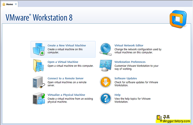193x125 pixels.
Task: Click text "Create a virtual machine from an existing physical machine."
Action: pos(70,100)
